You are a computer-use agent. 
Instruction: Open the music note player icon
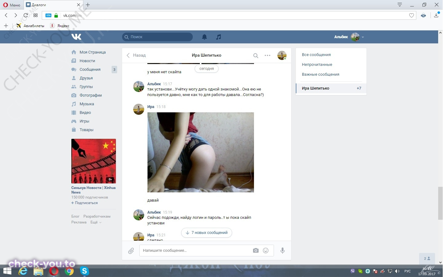pyautogui.click(x=218, y=37)
